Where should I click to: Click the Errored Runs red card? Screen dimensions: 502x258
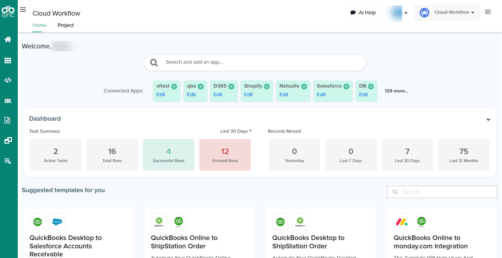click(225, 155)
